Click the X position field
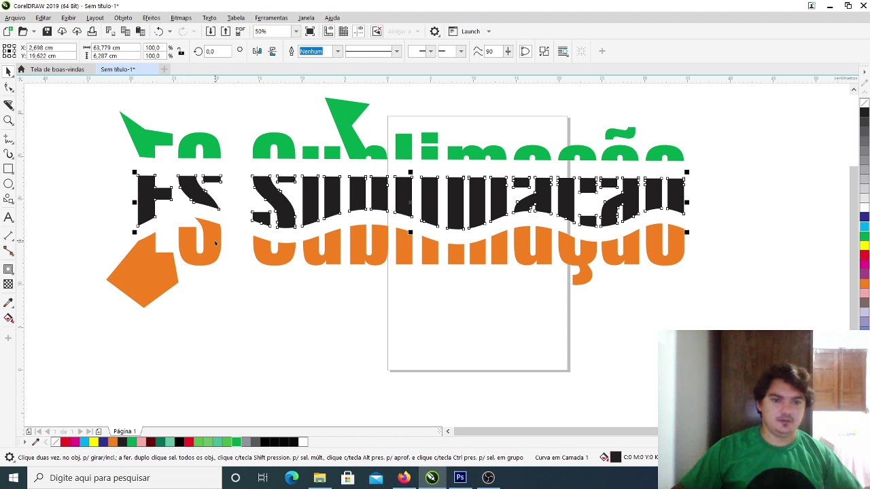The width and height of the screenshot is (870, 489). [50, 48]
